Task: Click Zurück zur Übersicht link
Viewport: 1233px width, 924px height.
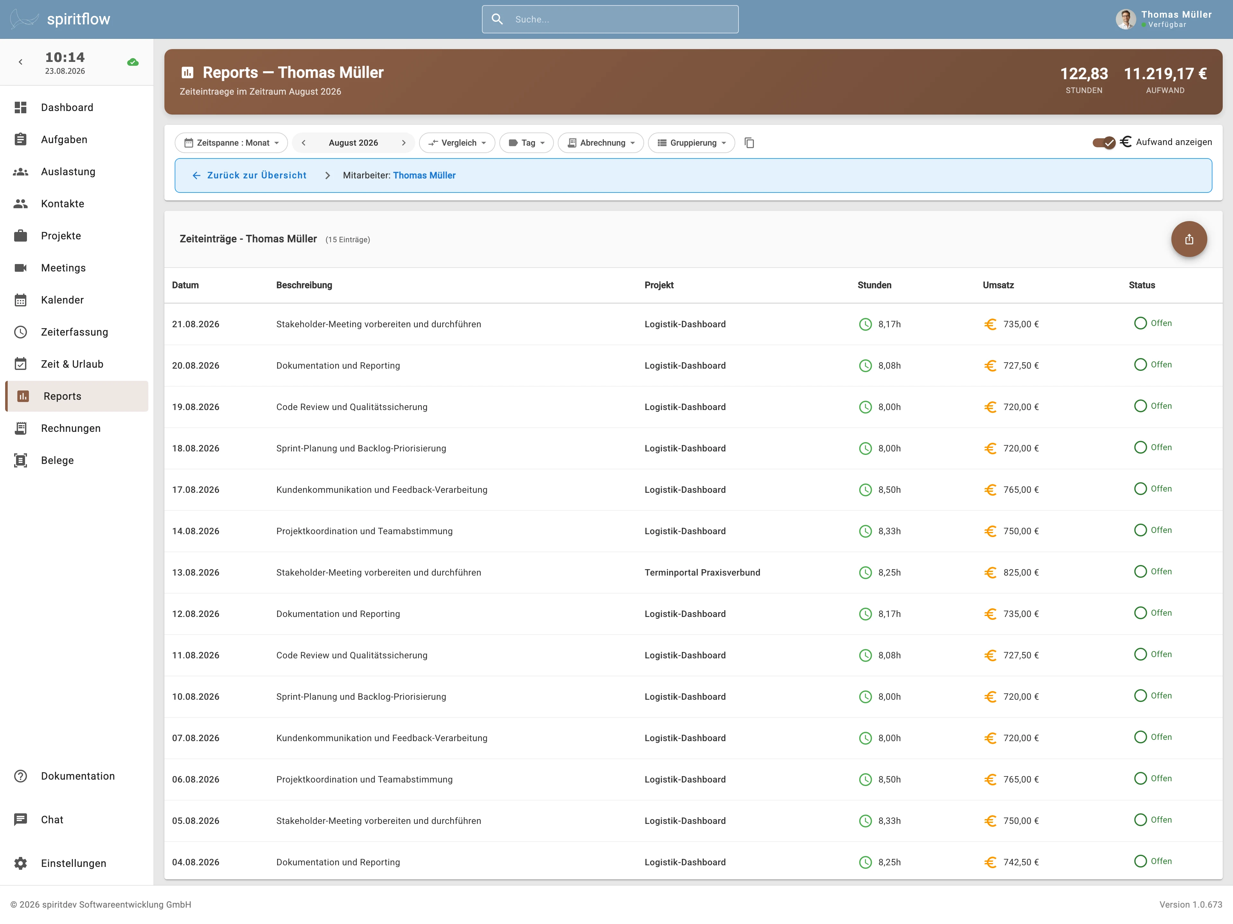Action: pos(249,175)
